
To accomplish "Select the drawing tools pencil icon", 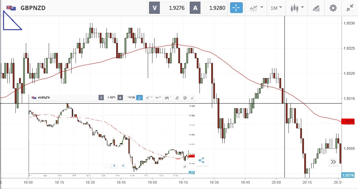I will click(316, 8).
